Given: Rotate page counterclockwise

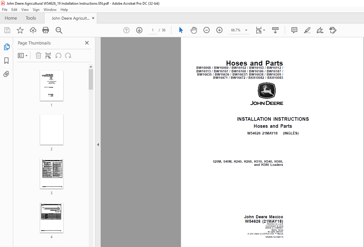Looking at the screenshot, I should point(58,55).
